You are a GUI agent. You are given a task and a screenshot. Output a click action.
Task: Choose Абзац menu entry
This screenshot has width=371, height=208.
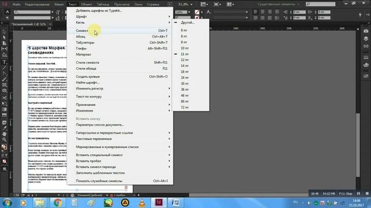pos(120,36)
